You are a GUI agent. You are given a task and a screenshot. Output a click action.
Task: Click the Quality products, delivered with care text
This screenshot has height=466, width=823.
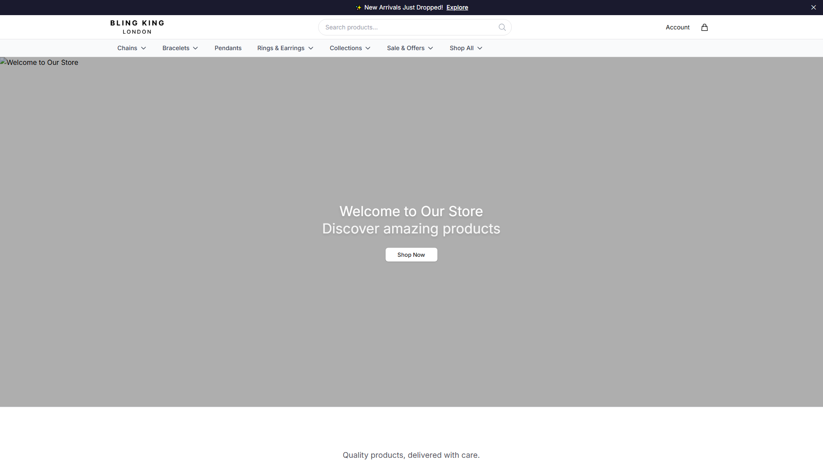(x=411, y=455)
